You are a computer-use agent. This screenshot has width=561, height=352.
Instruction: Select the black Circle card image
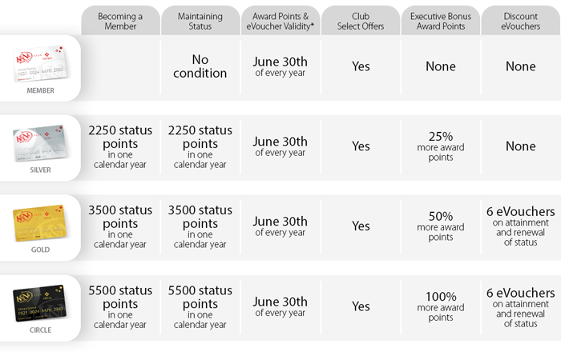click(38, 303)
